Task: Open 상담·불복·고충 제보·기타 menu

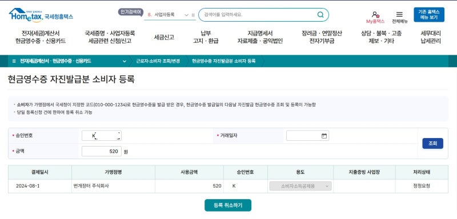Action: pos(381,37)
